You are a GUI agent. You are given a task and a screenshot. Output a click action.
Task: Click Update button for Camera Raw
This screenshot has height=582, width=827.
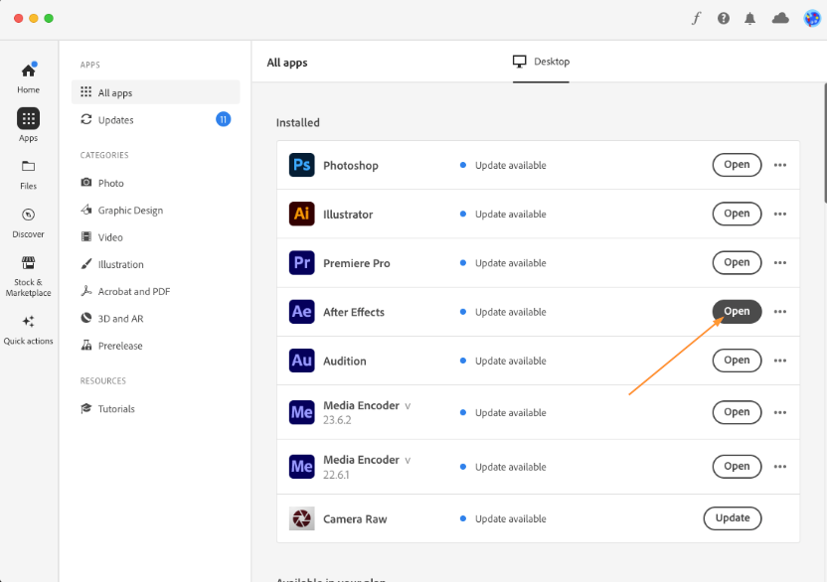733,518
